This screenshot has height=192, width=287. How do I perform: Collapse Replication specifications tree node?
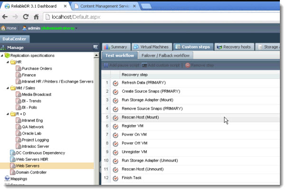point(2,56)
